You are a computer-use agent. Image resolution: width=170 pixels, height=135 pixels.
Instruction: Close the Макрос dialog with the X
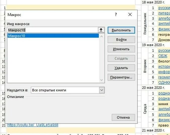(x=130, y=15)
